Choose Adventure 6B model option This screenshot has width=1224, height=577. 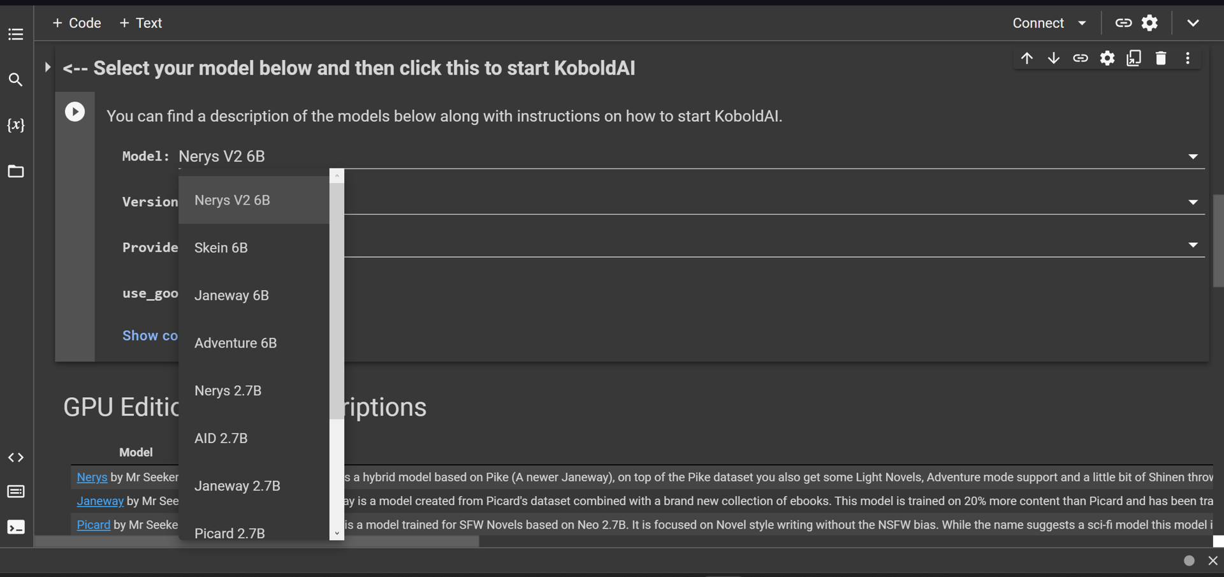click(235, 343)
